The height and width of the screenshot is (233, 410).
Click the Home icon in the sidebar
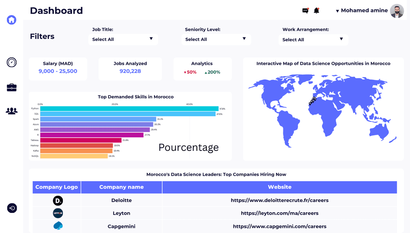(12, 20)
